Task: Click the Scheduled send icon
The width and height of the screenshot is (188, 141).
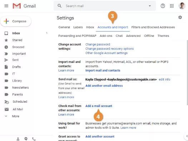Action: tap(7, 102)
